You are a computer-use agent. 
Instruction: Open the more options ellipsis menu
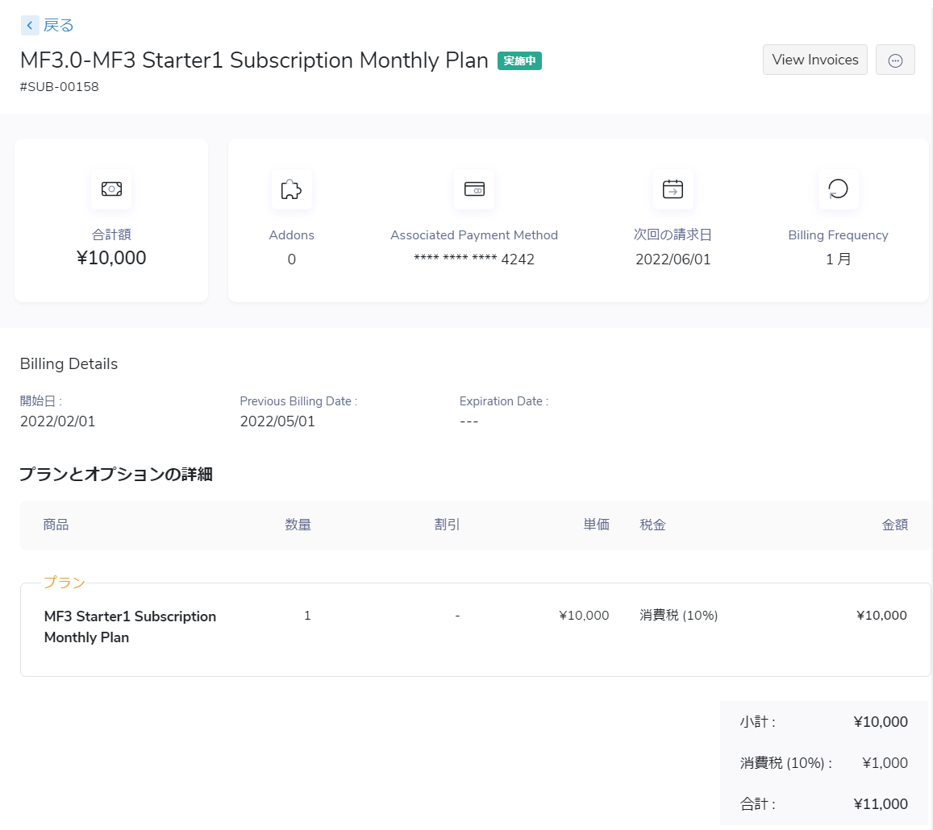click(x=895, y=60)
